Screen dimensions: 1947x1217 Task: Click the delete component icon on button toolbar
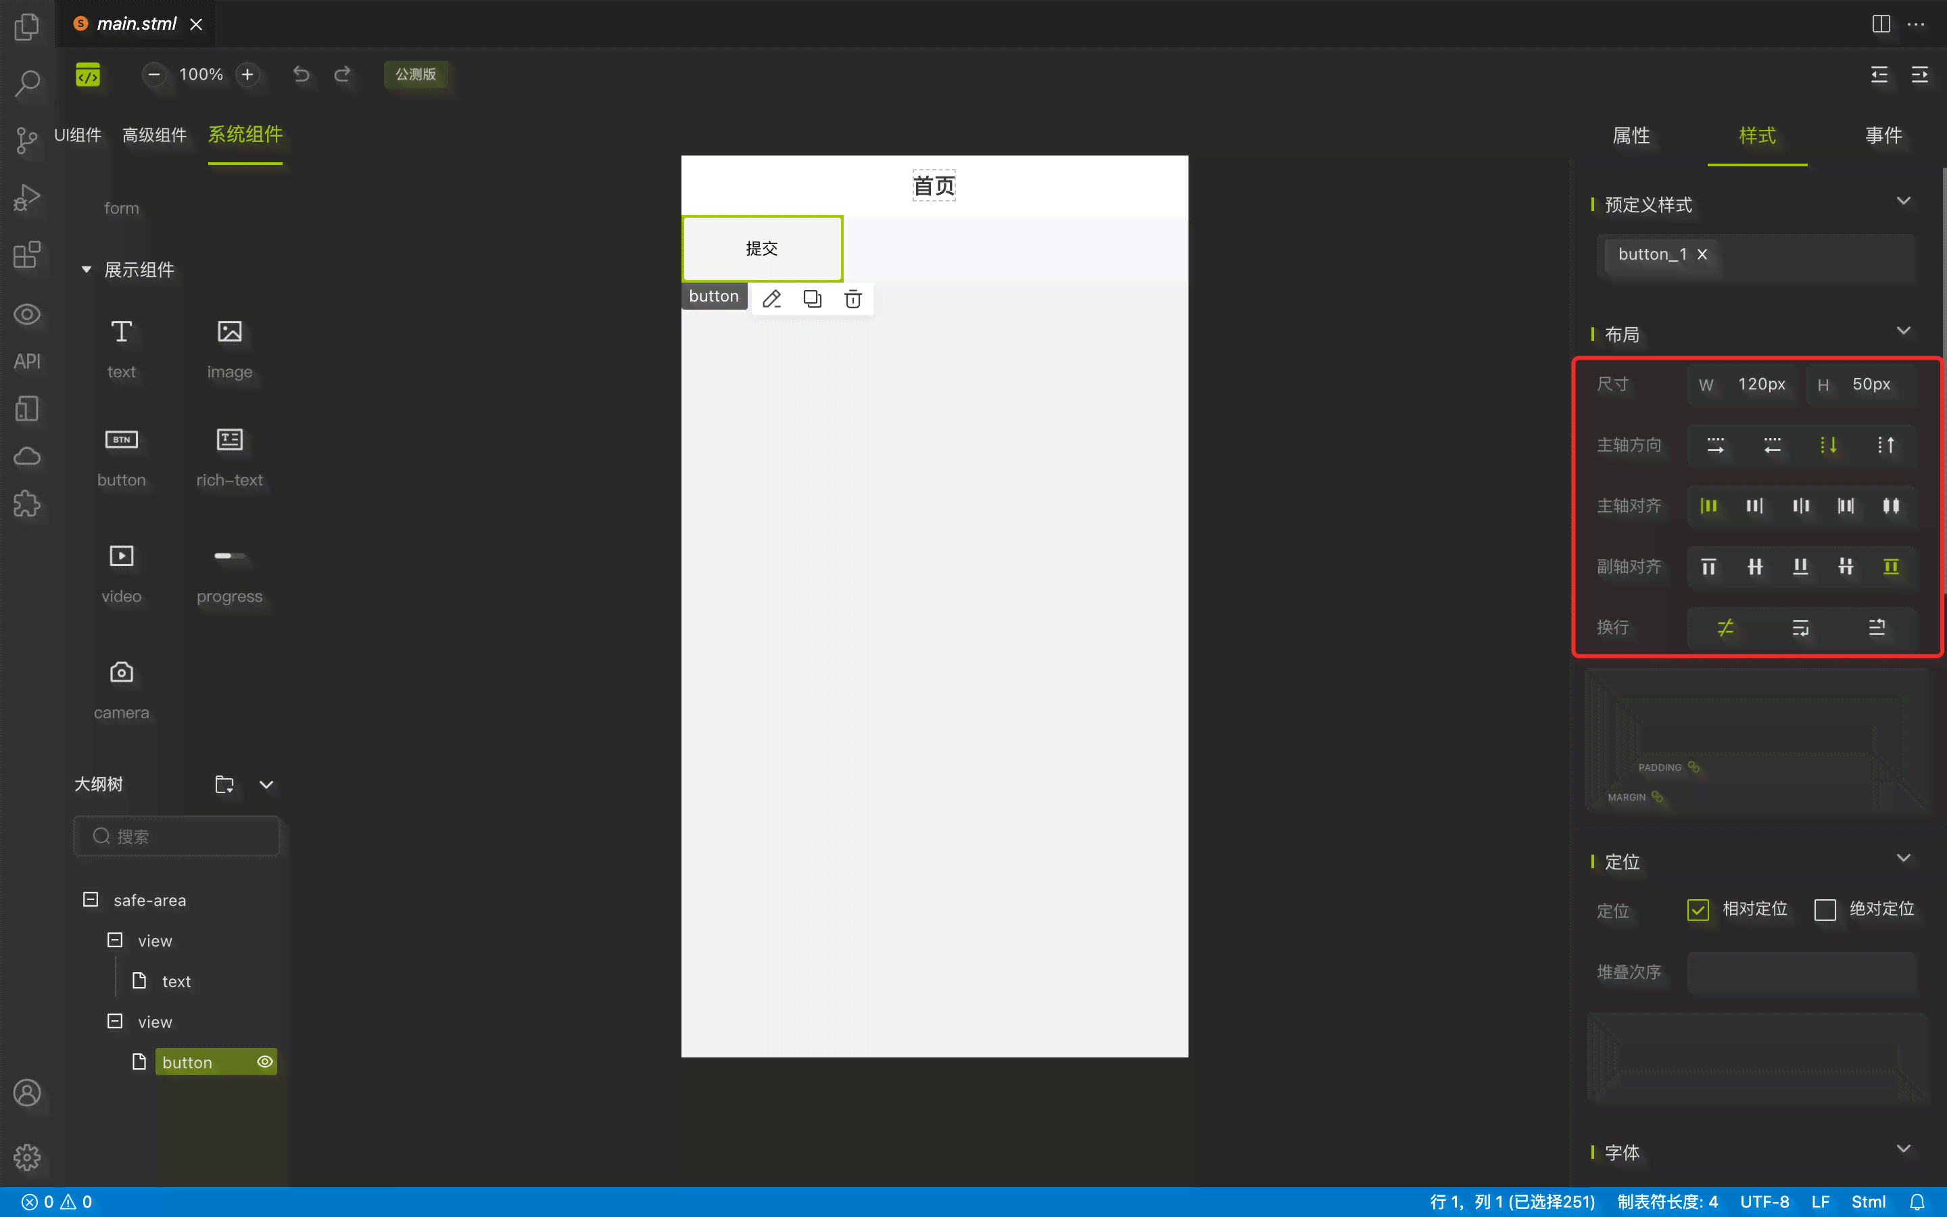click(x=852, y=297)
